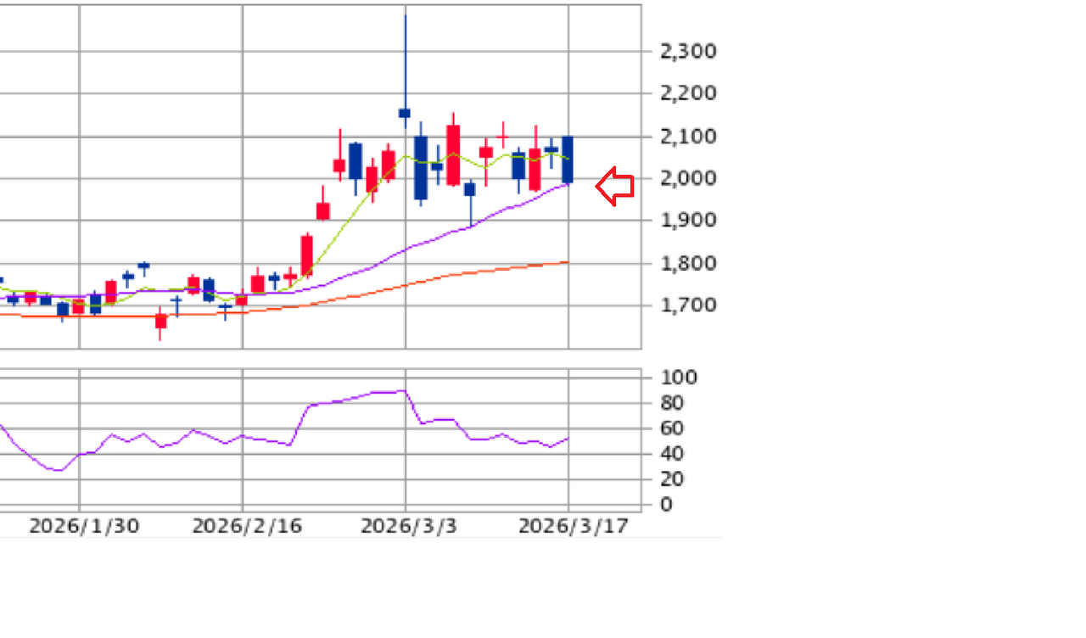Select the 1,700 price axis label
This screenshot has width=1086, height=638.
688,305
